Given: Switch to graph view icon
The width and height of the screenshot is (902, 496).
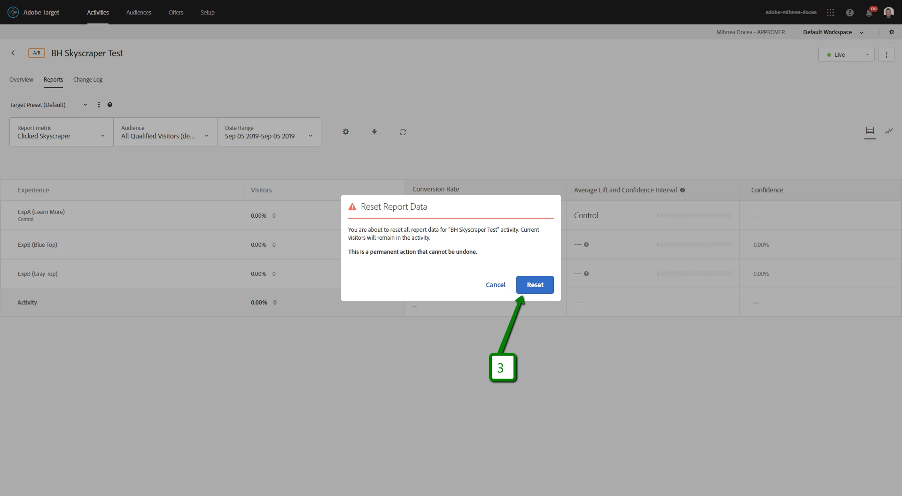Looking at the screenshot, I should coord(889,131).
